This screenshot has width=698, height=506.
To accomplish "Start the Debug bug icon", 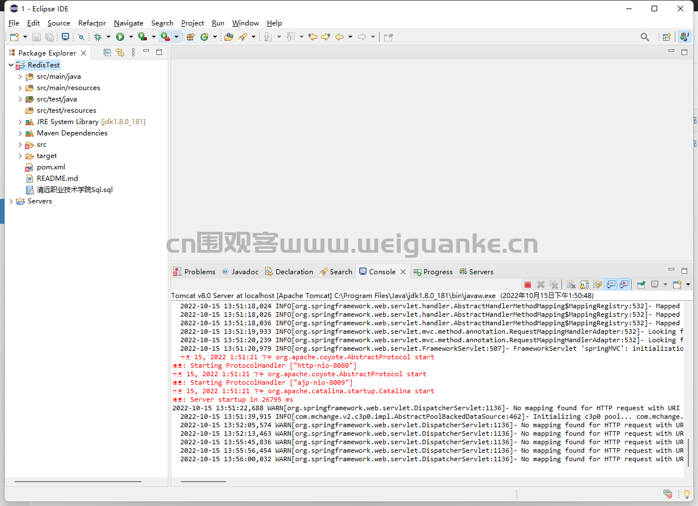I will (97, 37).
